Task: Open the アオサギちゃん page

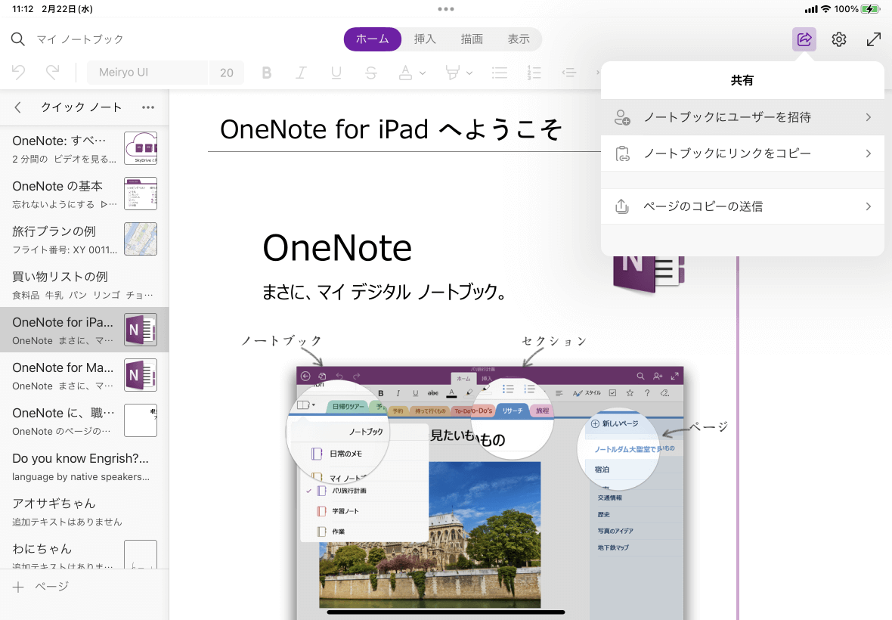Action: point(84,512)
